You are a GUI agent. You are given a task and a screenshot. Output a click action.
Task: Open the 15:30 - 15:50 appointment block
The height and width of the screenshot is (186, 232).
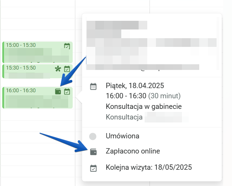pyautogui.click(x=37, y=71)
